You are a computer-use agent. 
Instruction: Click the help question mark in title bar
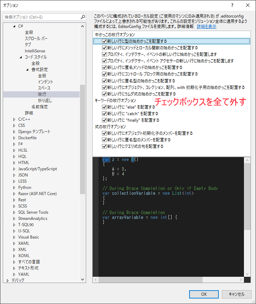(x=232, y=5)
